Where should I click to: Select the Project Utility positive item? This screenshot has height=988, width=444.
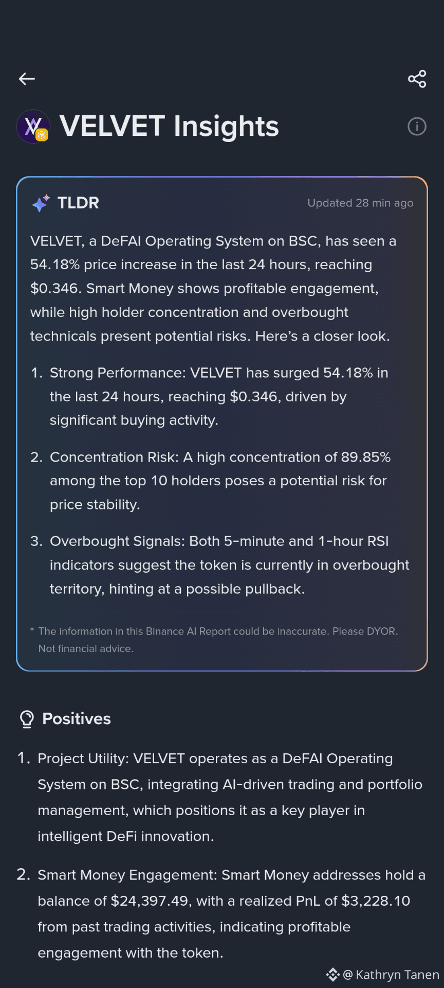[220, 797]
